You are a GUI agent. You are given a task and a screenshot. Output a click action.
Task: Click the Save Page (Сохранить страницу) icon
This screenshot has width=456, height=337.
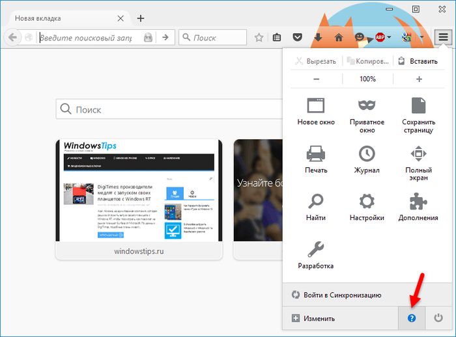pos(418,106)
